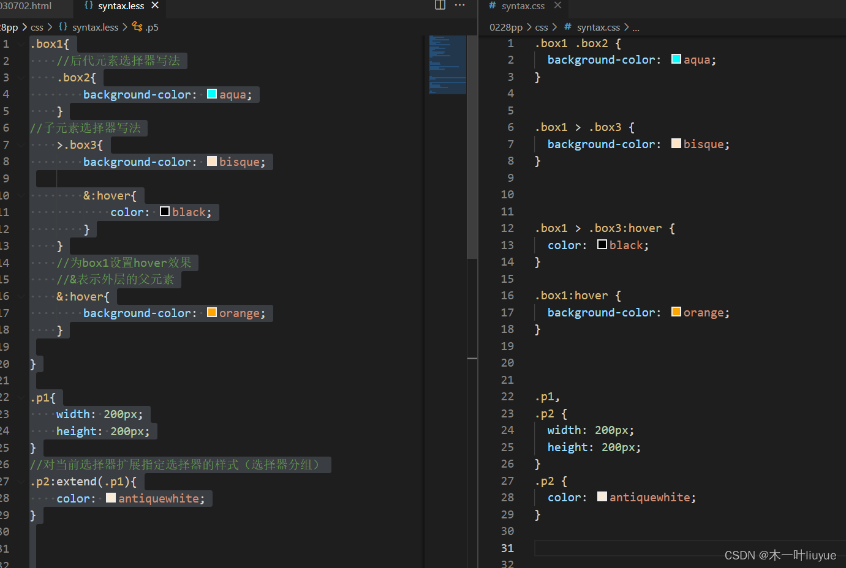Place cursor on '.box1{' in syntax.less
The height and width of the screenshot is (568, 846).
coord(50,44)
